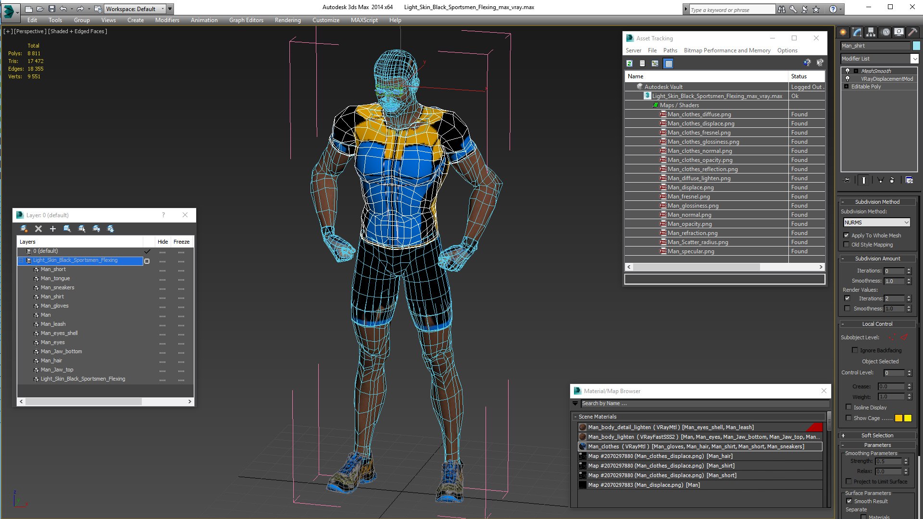Open the MAXScript menu
This screenshot has height=519, width=923.
pos(364,20)
